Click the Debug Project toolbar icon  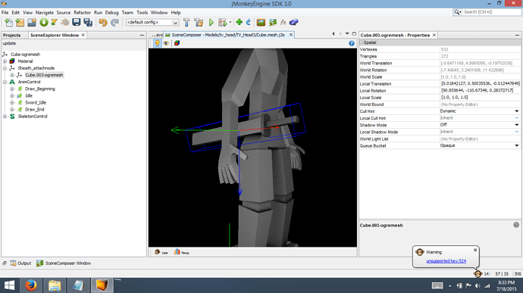click(223, 22)
